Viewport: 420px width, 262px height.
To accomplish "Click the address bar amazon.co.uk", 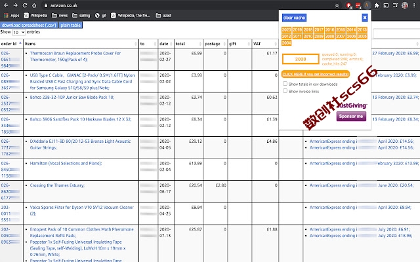I will tap(64, 5).
